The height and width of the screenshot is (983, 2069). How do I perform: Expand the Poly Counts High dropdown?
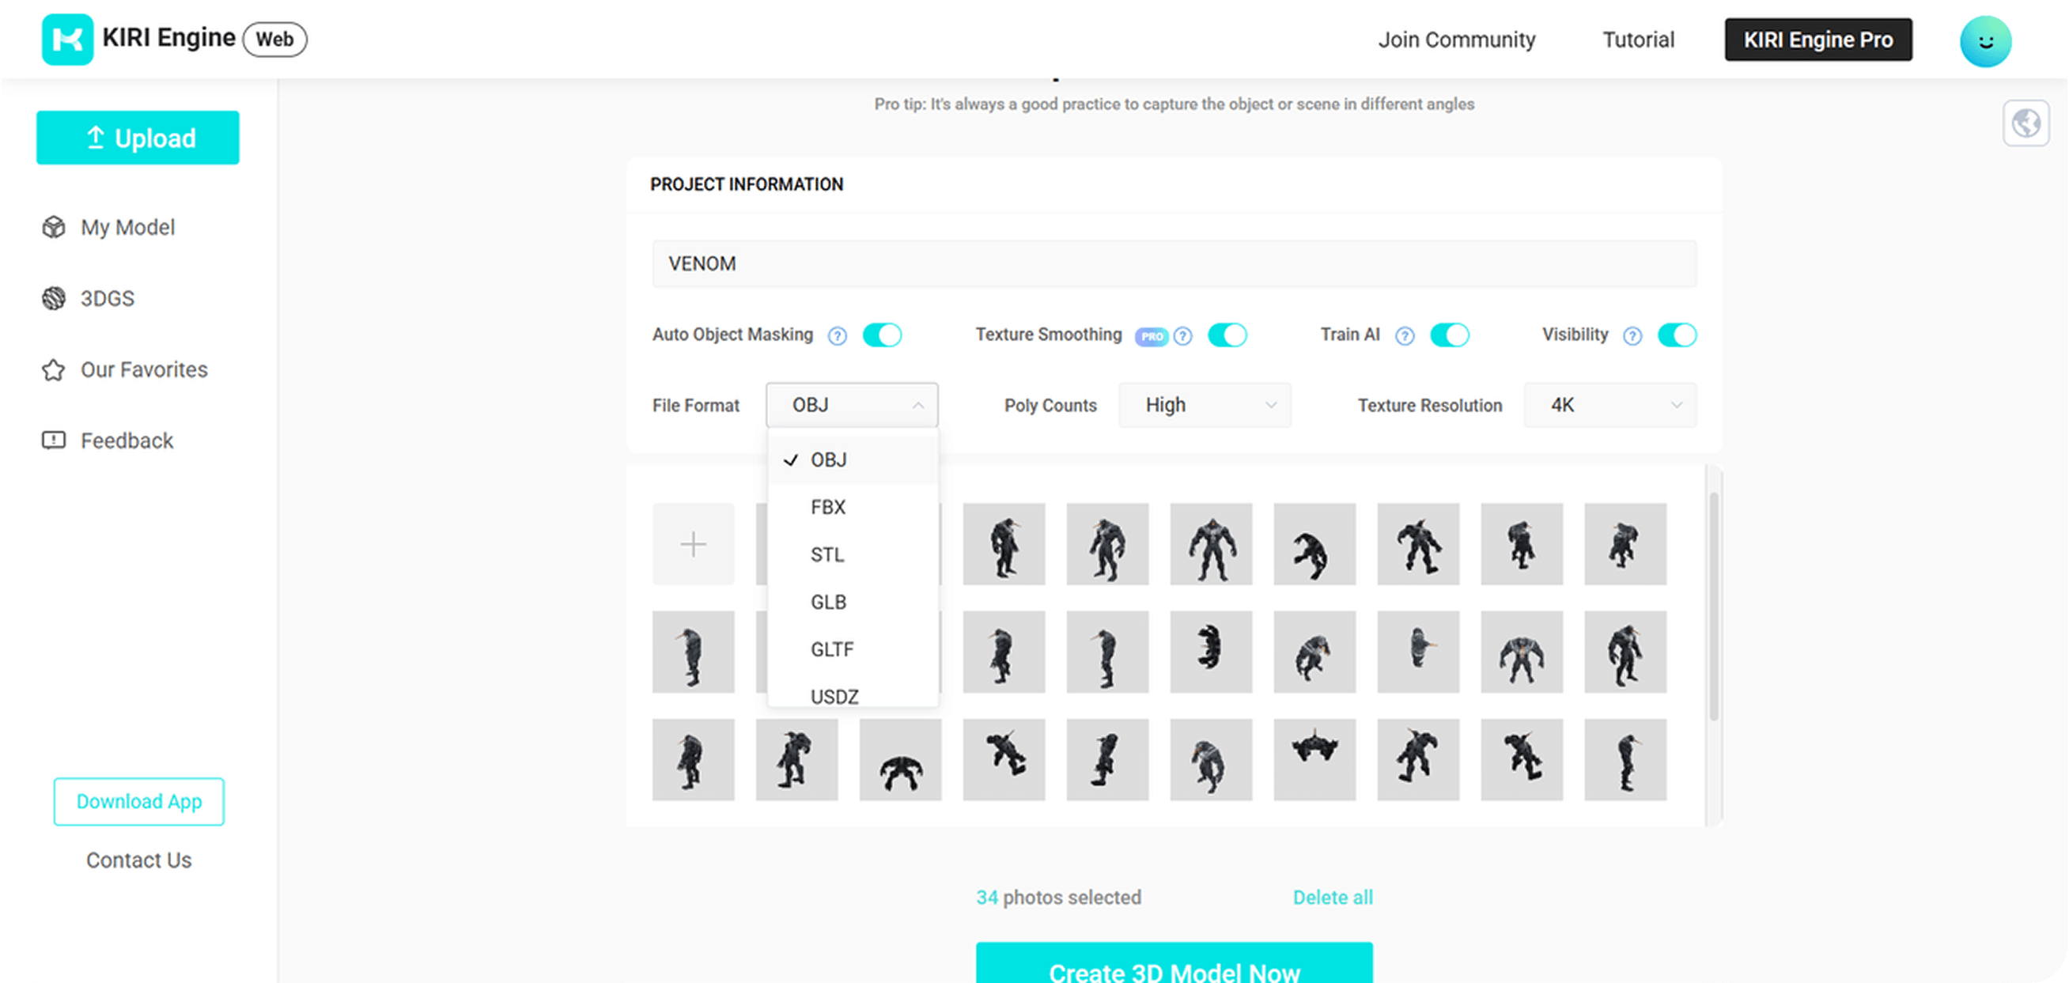point(1204,406)
